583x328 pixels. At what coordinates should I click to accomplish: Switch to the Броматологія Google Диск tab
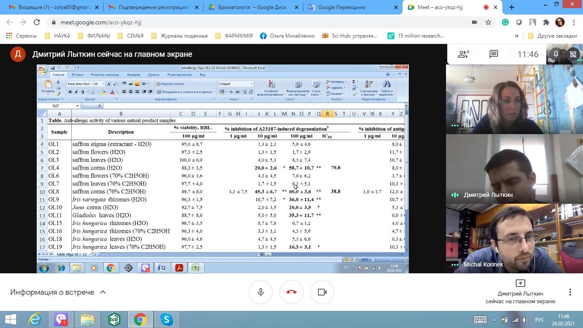click(253, 7)
